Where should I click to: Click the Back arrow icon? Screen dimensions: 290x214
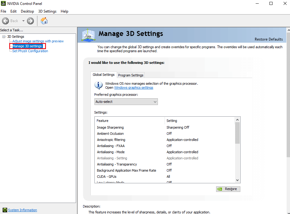(x=5, y=21)
